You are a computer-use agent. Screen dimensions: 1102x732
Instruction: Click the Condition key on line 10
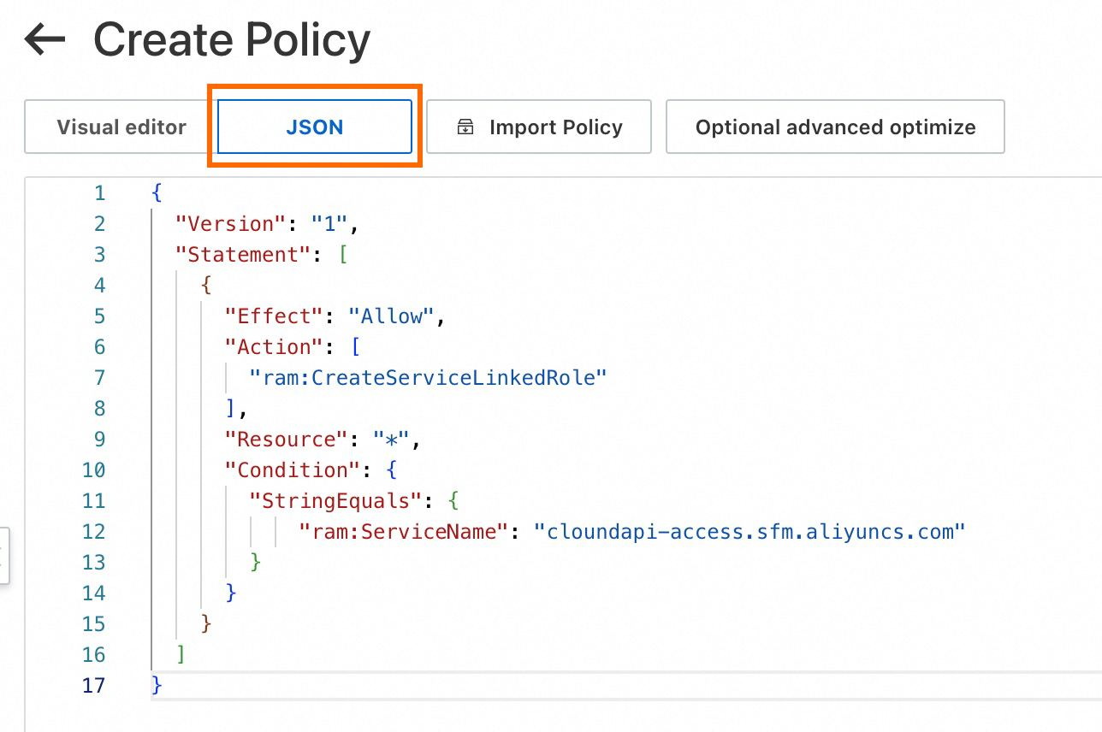293,469
